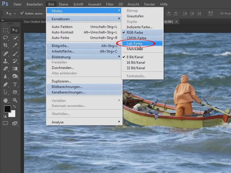The width and height of the screenshot is (231, 173).
Task: Select the History Brush tool
Action: pos(15,61)
